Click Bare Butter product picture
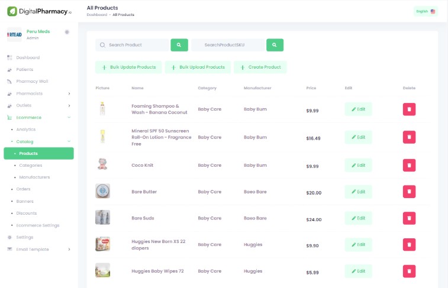 point(102,191)
